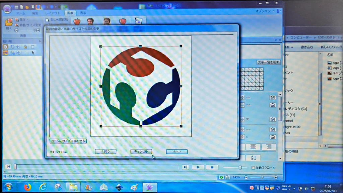The width and height of the screenshot is (343, 193).
Task: Open the design center brush icon
Action: pos(138,21)
